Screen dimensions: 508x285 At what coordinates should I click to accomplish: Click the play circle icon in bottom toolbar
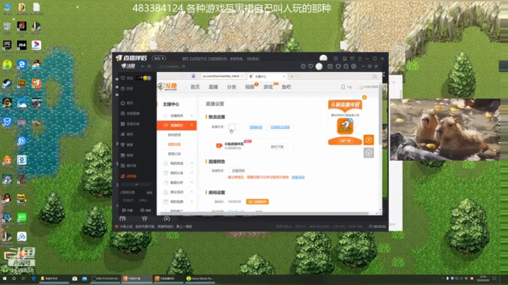pos(167,219)
